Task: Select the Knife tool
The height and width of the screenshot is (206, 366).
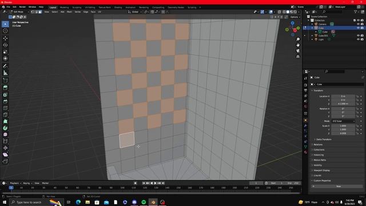Action: (x=5, y=114)
